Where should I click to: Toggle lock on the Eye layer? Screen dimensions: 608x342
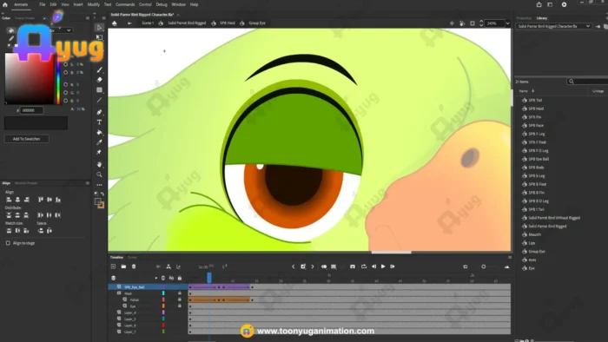[180, 306]
